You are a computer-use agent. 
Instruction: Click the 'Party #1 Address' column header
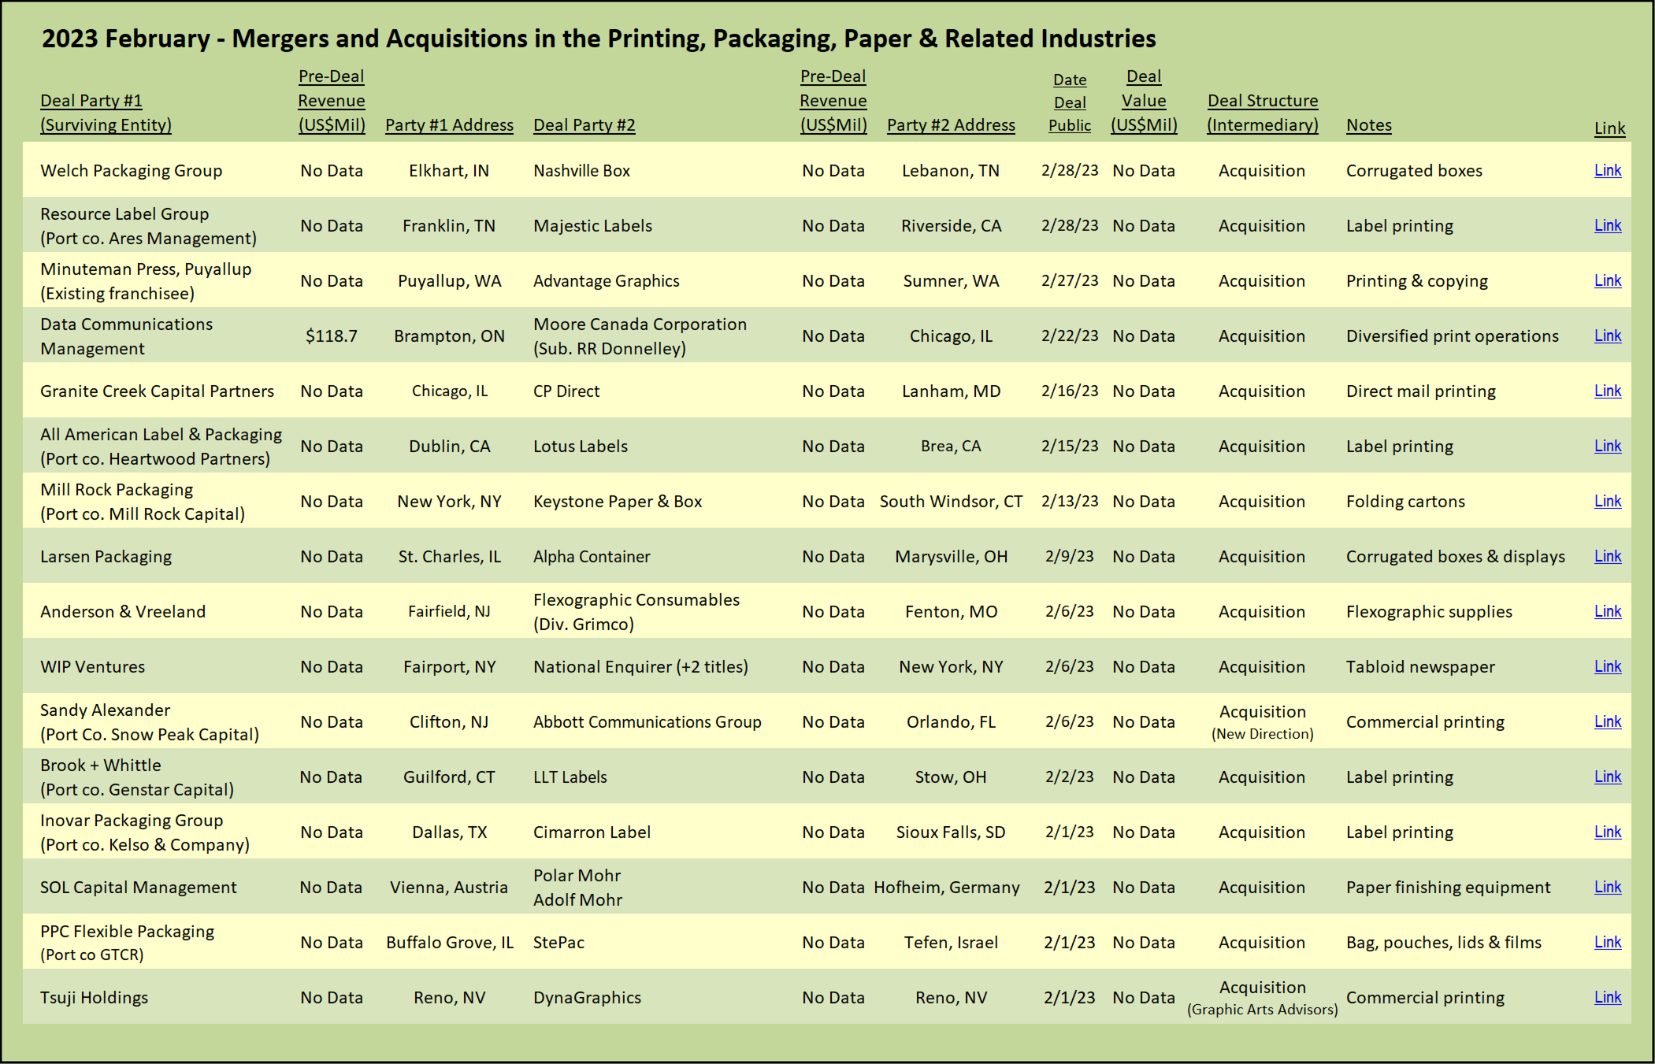click(x=449, y=125)
